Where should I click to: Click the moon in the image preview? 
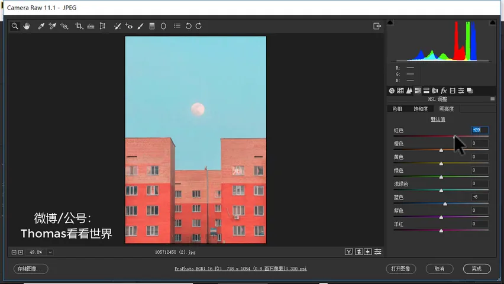pos(198,109)
